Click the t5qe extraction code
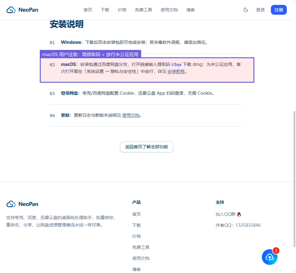This screenshot has width=296, height=273. [x=176, y=64]
